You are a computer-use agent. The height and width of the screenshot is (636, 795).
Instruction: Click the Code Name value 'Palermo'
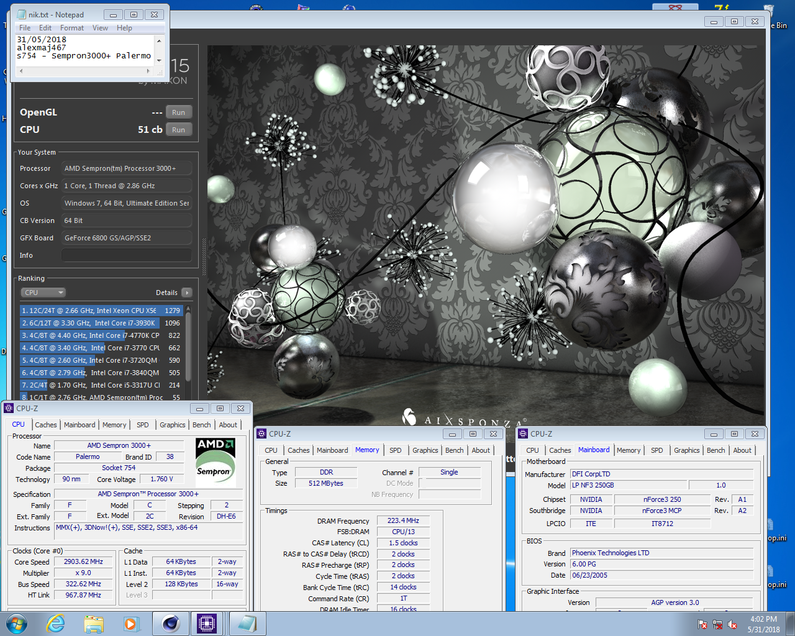[x=88, y=457]
